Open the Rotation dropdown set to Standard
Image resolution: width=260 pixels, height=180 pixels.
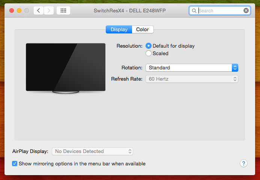tap(192, 67)
